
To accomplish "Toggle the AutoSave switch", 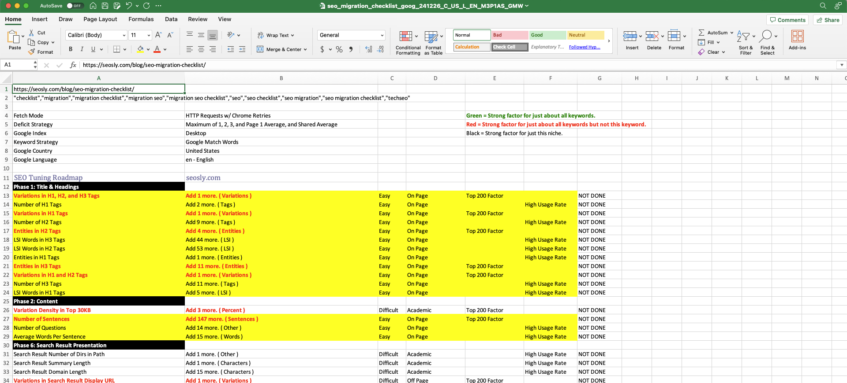I will click(x=75, y=6).
